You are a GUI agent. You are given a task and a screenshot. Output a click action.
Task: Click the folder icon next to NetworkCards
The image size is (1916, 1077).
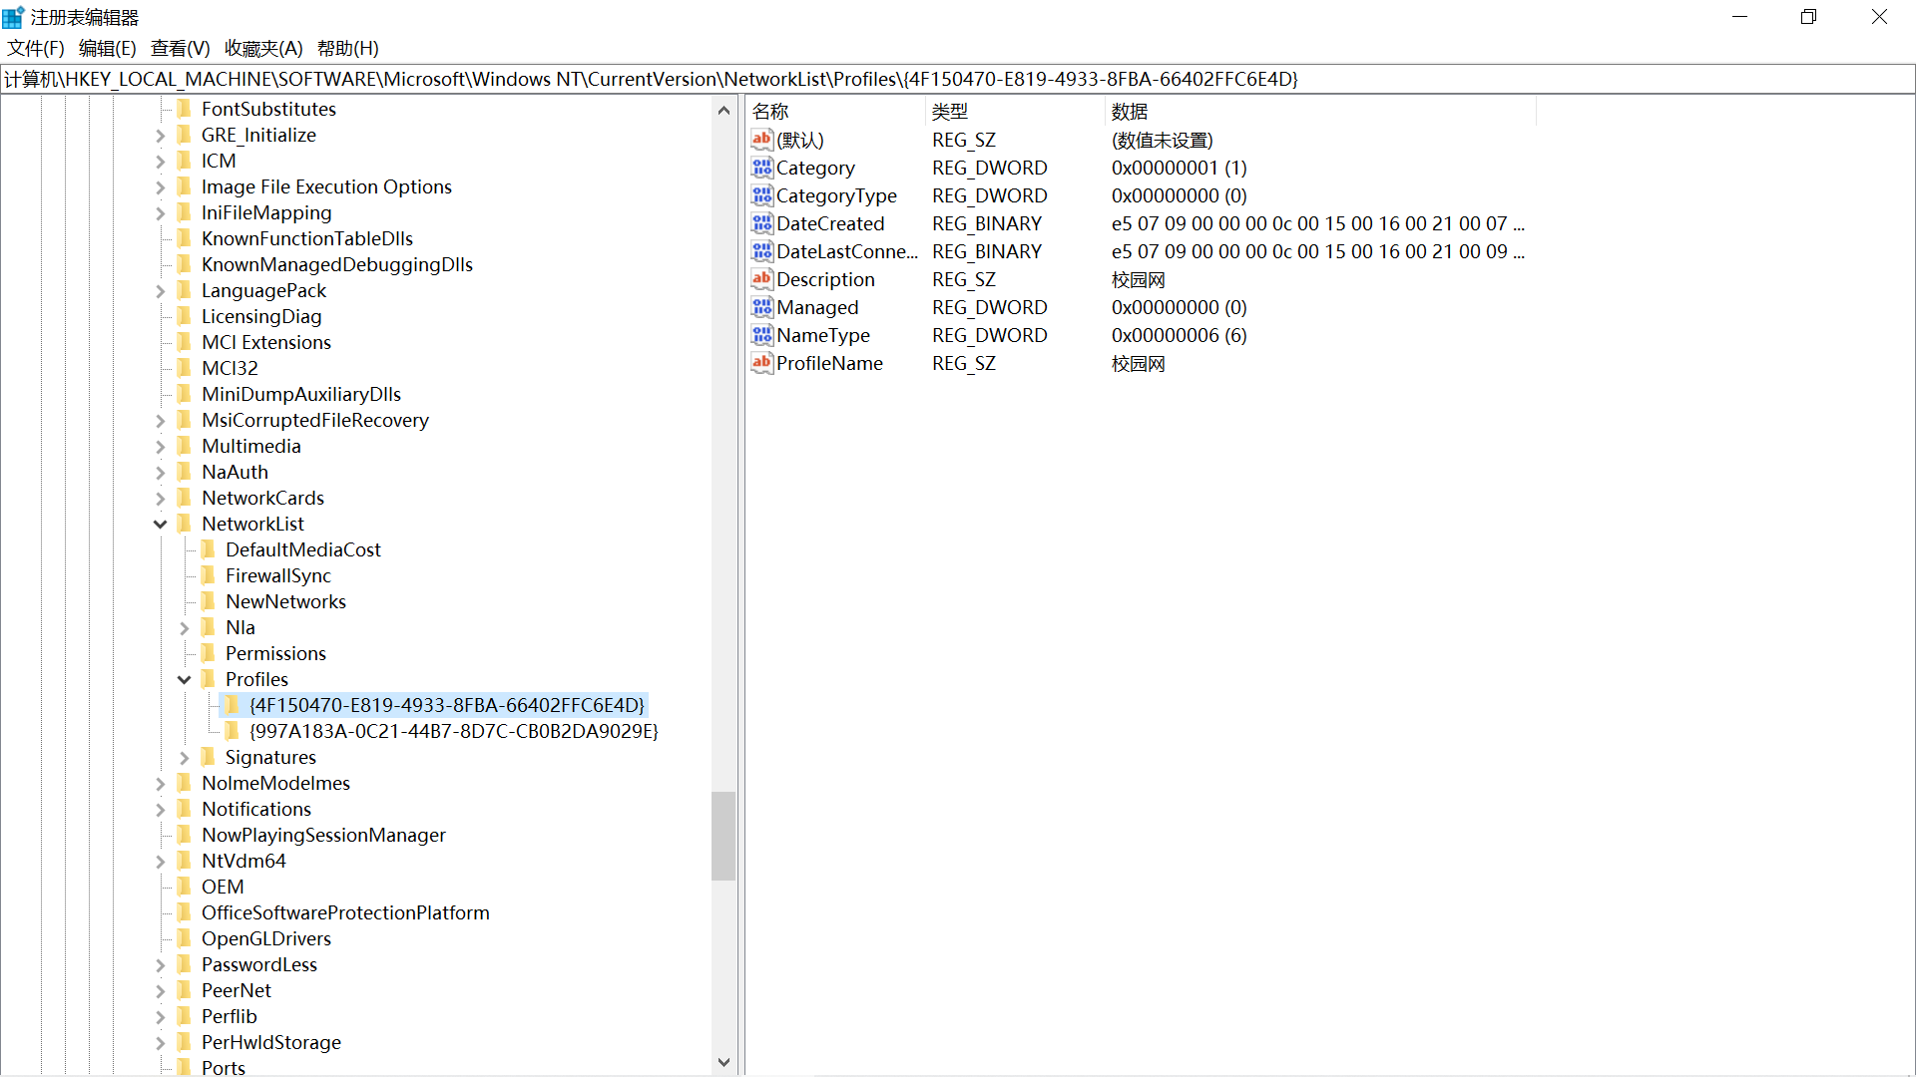pyautogui.click(x=185, y=498)
